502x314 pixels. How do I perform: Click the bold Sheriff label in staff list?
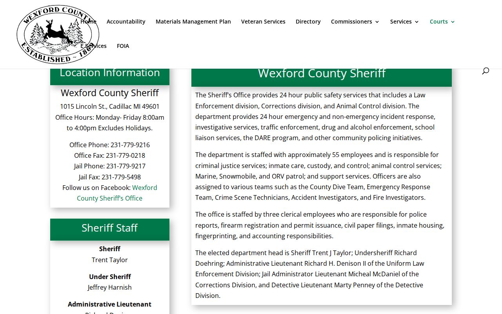pyautogui.click(x=110, y=249)
